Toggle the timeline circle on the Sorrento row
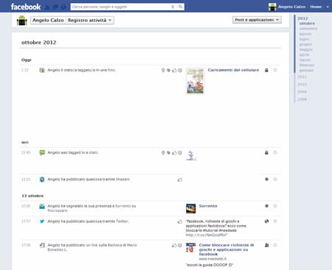Viewport: 332px width, 270px height. click(275, 206)
